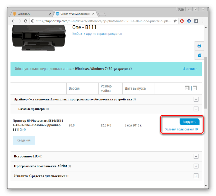This screenshot has width=216, height=196.
Task: Open the Opera extension icon
Action: tap(182, 21)
